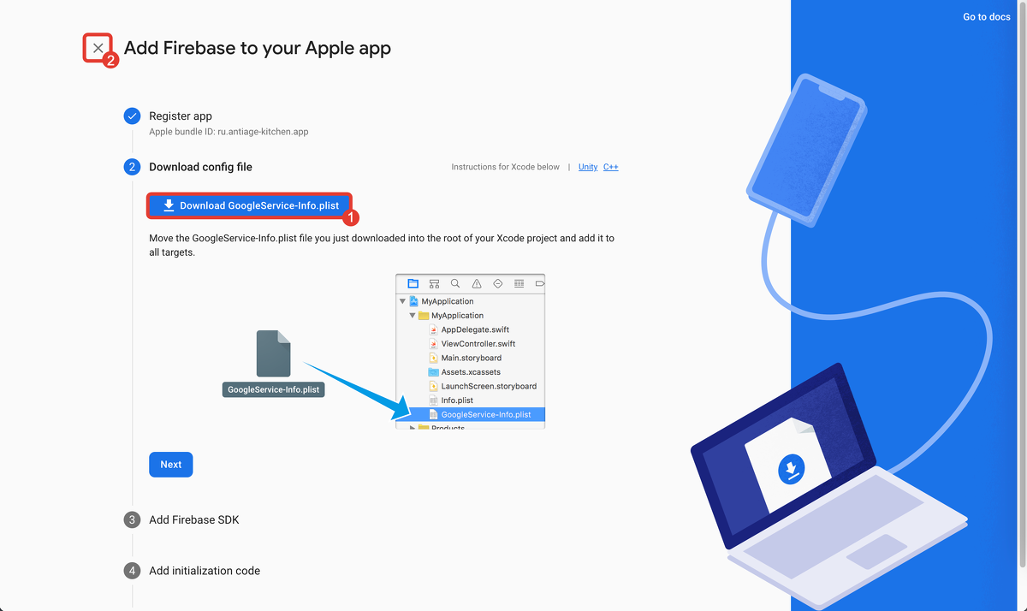The width and height of the screenshot is (1027, 611).
Task: Click the Register app completed checkmark icon
Action: (132, 116)
